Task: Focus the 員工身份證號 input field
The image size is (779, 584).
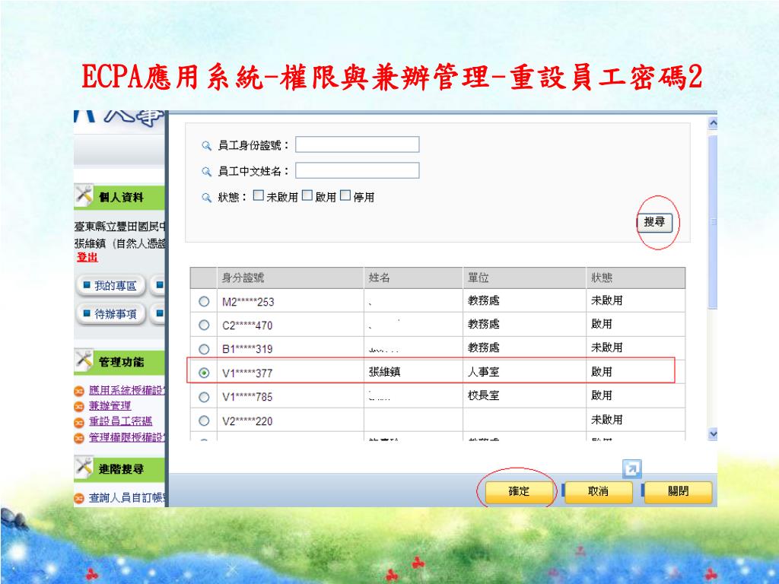Action: point(358,144)
